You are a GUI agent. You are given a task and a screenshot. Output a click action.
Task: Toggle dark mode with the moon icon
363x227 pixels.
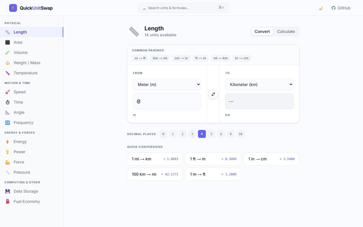(x=321, y=8)
